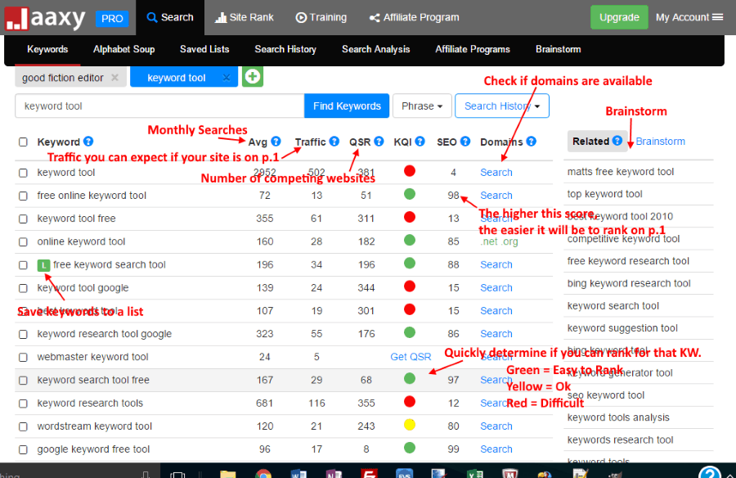Open Chrome from the taskbar

tap(263, 473)
